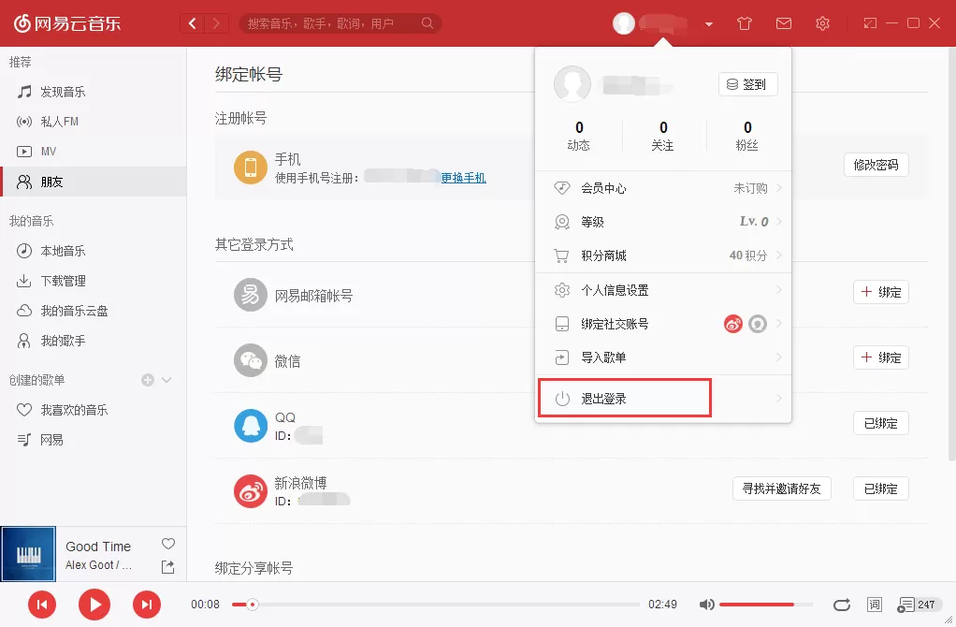The image size is (956, 627).
Task: Click the orange phone account icon
Action: click(251, 168)
